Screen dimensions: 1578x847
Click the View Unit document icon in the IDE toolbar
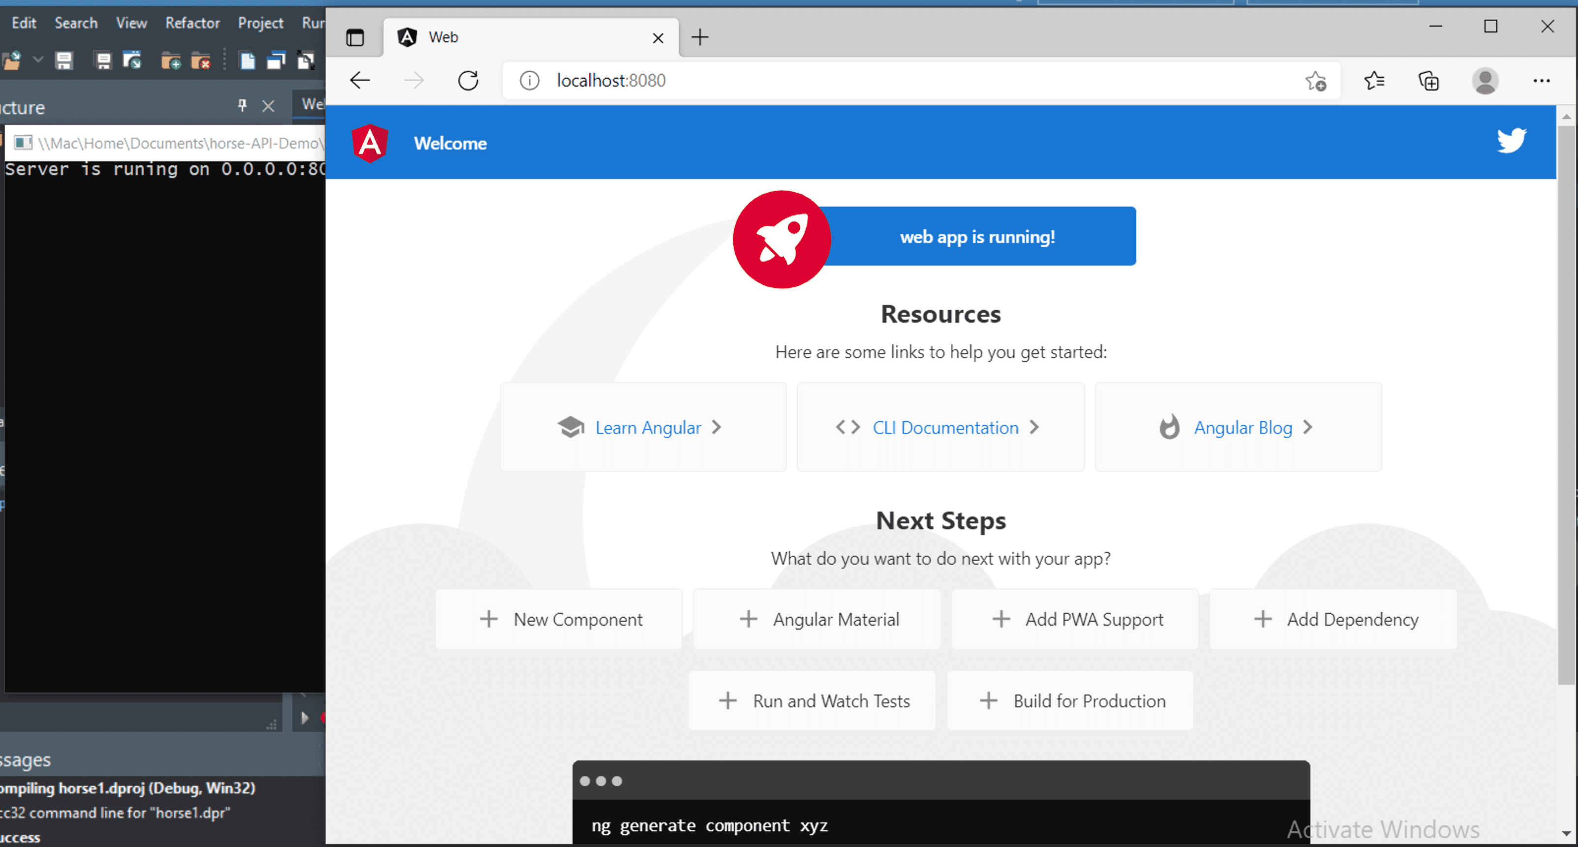click(x=247, y=60)
